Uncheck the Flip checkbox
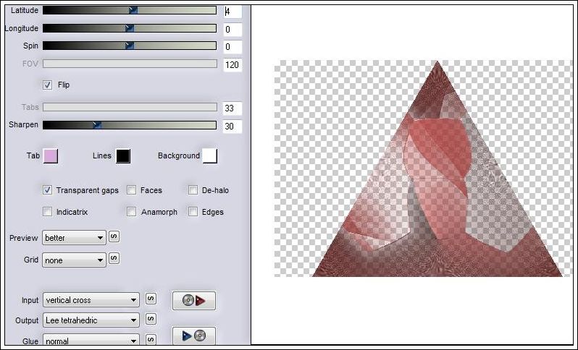Screen dimensions: 578x350 pyautogui.click(x=47, y=85)
